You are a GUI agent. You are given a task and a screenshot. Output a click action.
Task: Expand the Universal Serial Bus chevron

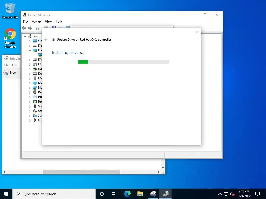(30, 120)
